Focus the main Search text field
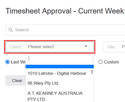This screenshot has width=125, height=102. [x=65, y=30]
